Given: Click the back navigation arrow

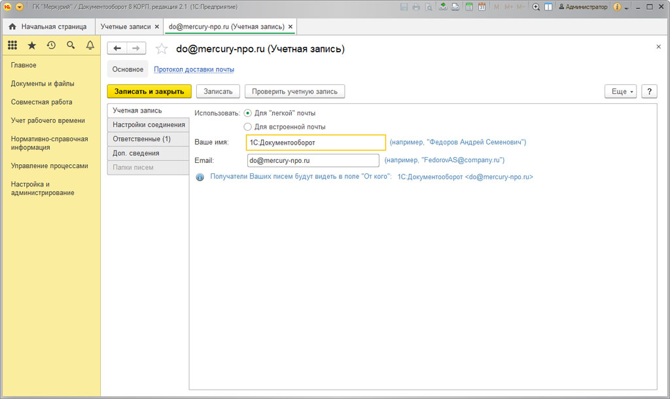Looking at the screenshot, I should click(117, 48).
